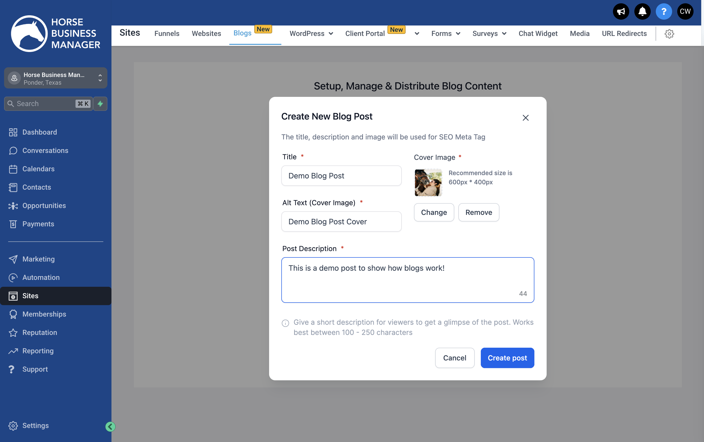Click the Reporting trend line icon
704x442 pixels.
(13, 351)
